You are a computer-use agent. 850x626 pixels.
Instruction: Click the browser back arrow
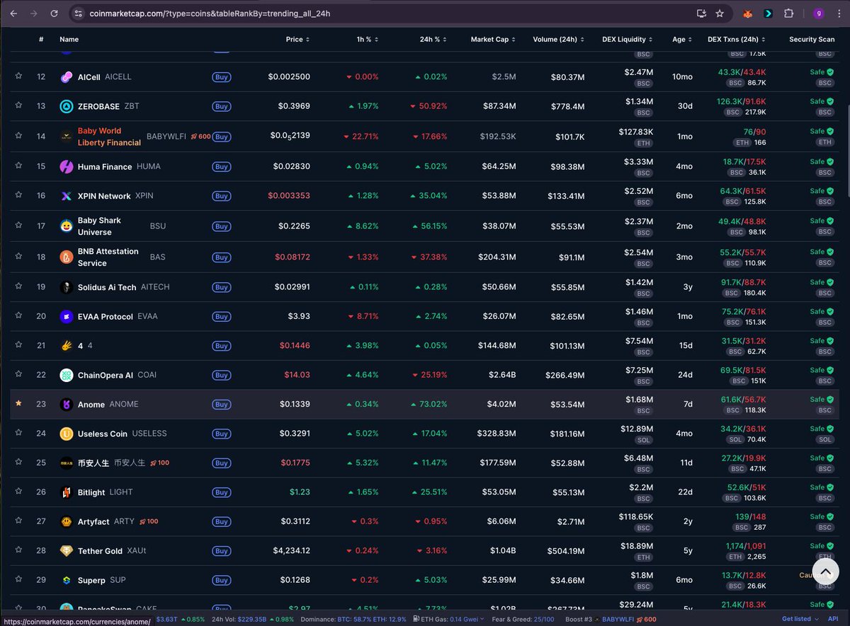[x=13, y=13]
